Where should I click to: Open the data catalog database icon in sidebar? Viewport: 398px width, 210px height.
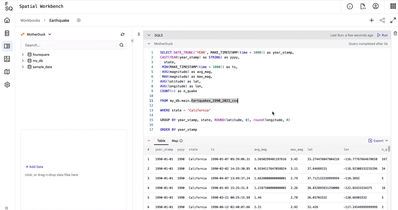coord(7,33)
